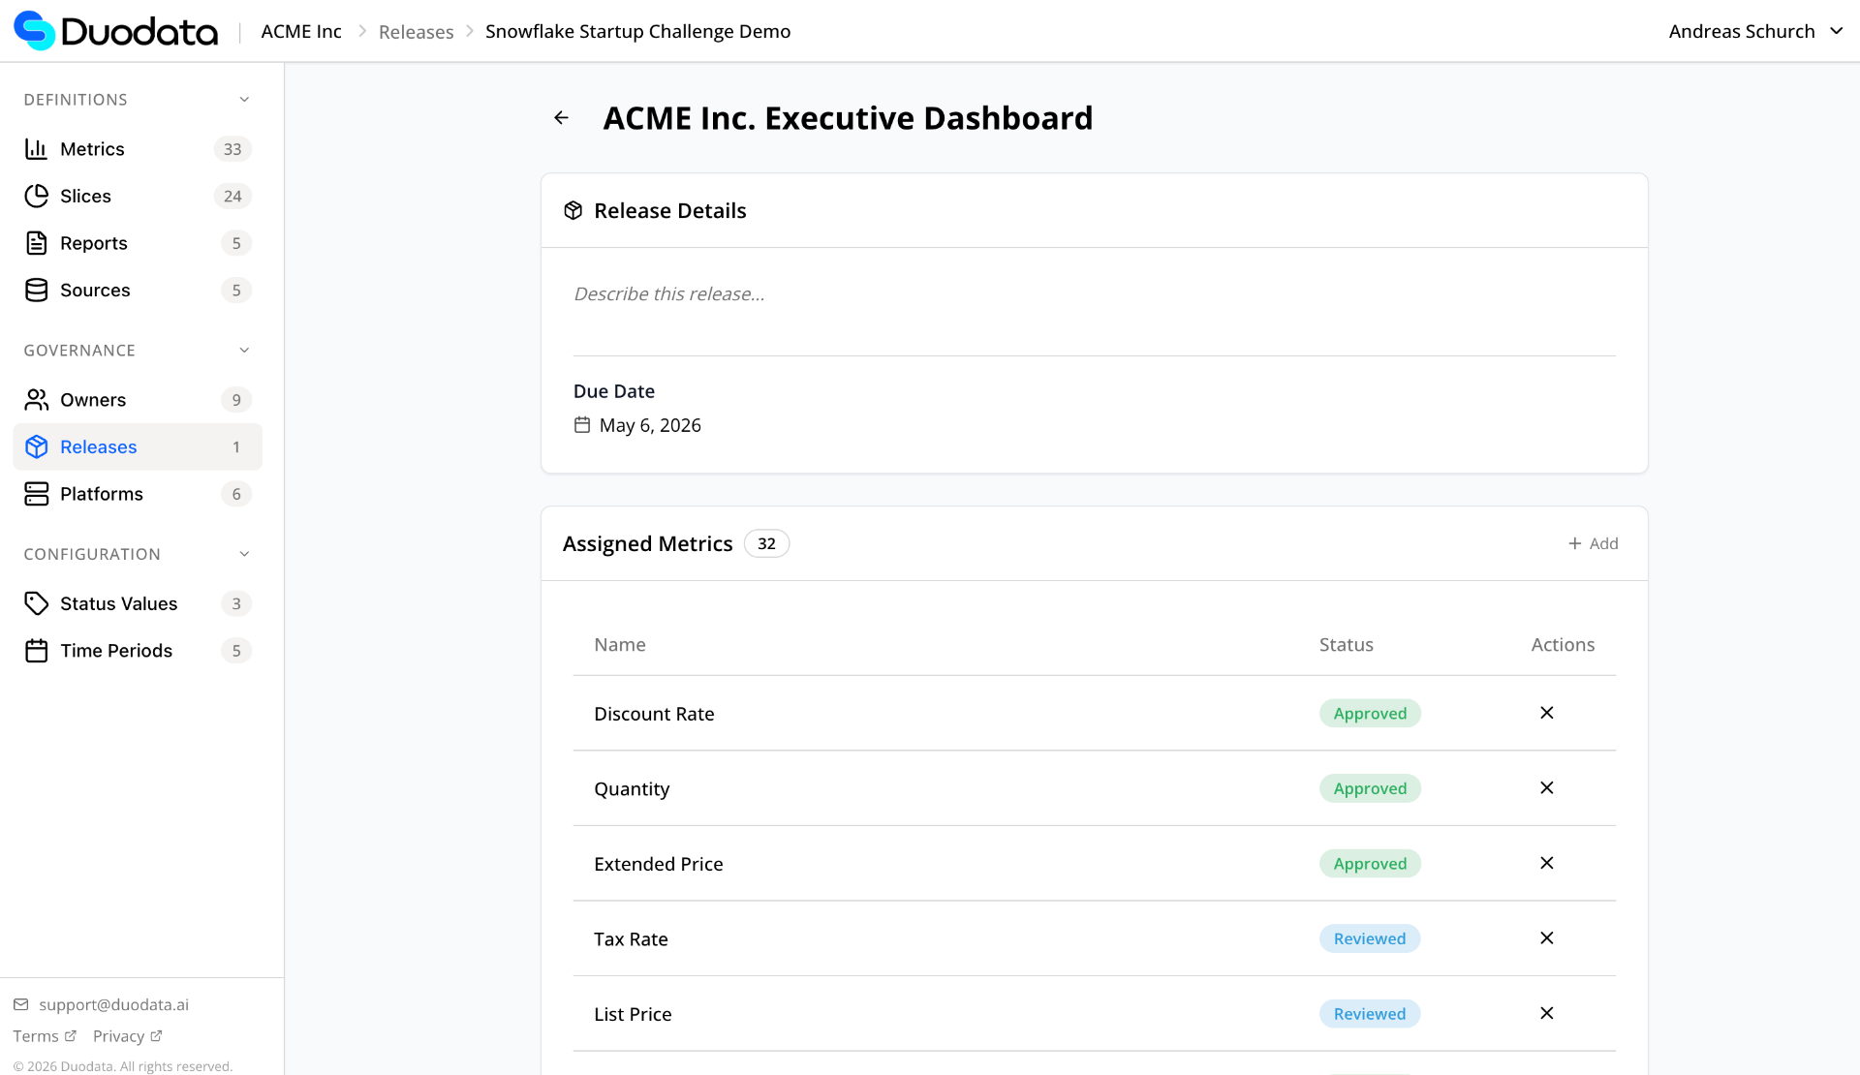Click Add to assign metrics
The width and height of the screenshot is (1860, 1075).
pyautogui.click(x=1593, y=544)
